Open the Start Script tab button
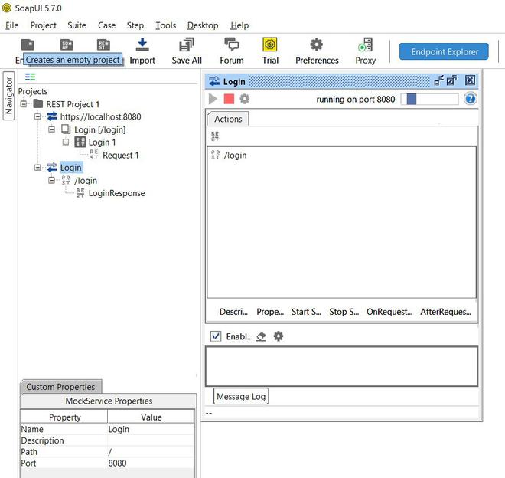The image size is (505, 478). [306, 312]
